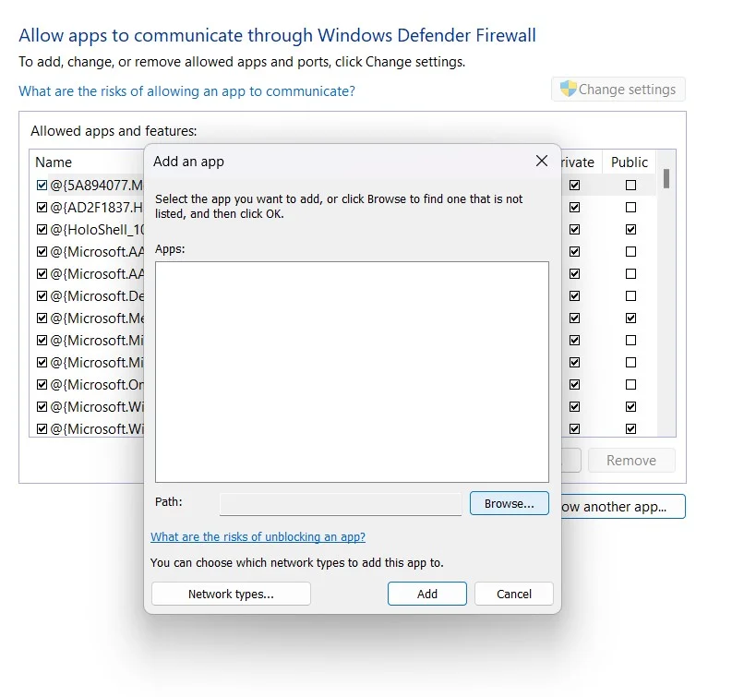
Task: Toggle Private checkbox for @{5A894077.M row
Action: click(575, 186)
